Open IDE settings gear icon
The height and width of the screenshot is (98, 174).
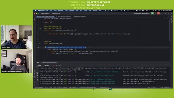[x=172, y=13]
